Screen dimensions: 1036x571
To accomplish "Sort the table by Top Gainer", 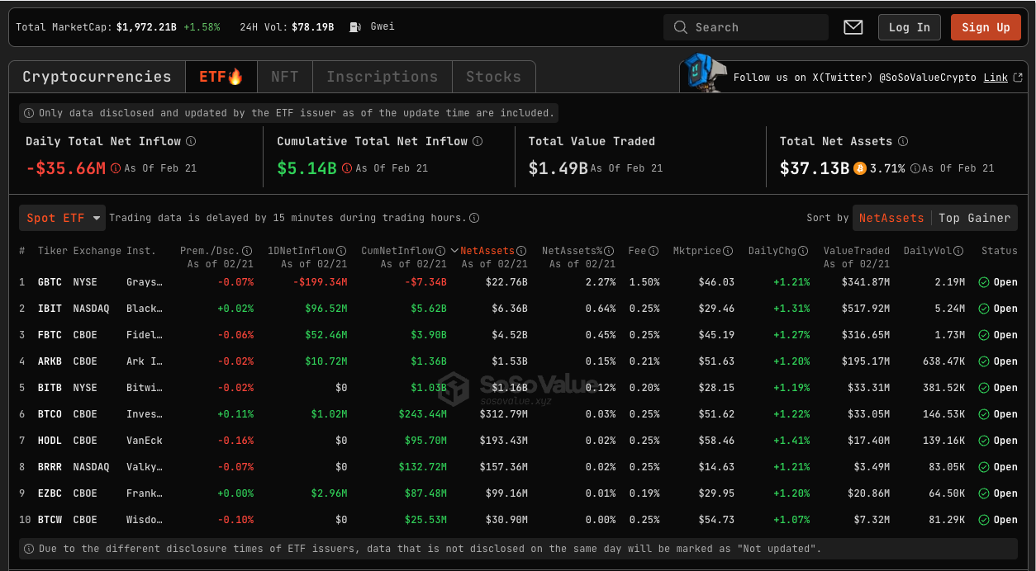I will tap(974, 218).
